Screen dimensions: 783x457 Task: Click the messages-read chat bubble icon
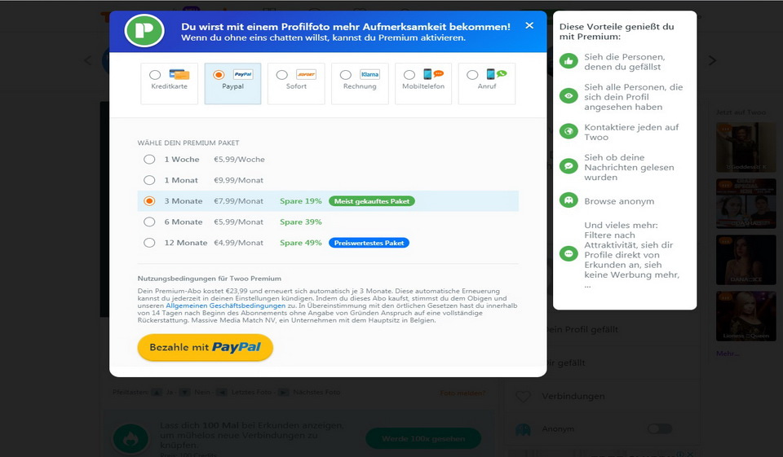pos(568,167)
